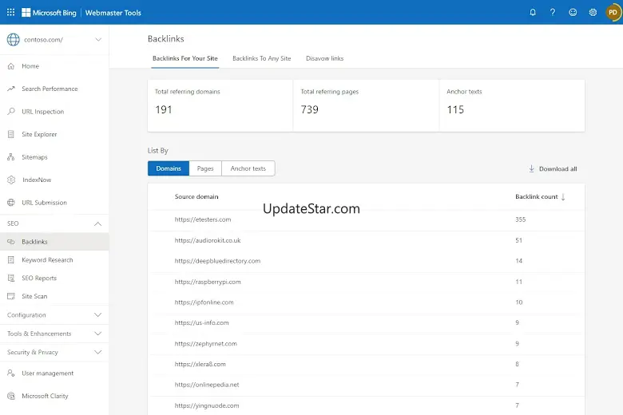Expand the Configuration section

54,315
